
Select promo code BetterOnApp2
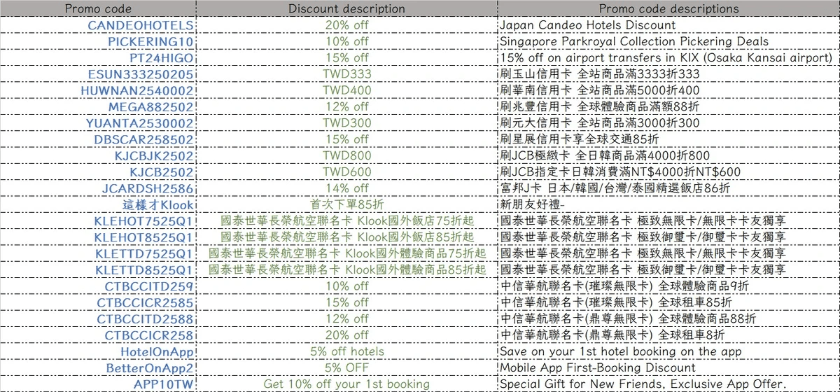(x=150, y=367)
